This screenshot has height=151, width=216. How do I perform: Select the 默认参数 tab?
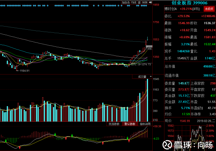[x=130, y=124]
